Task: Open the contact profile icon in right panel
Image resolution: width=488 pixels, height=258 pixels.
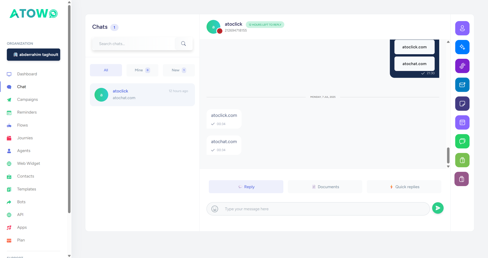Action: [x=462, y=28]
